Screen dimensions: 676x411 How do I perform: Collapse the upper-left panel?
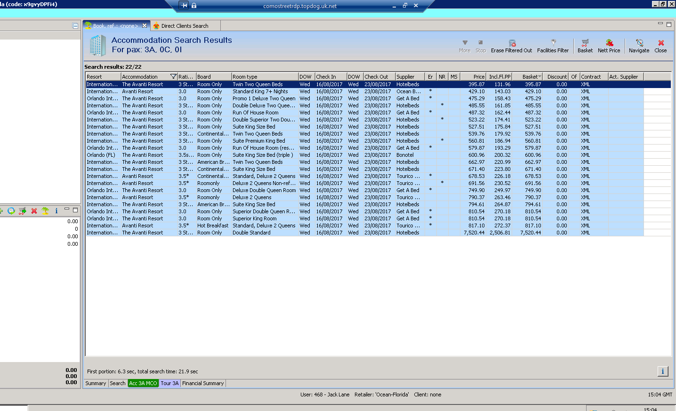click(75, 26)
